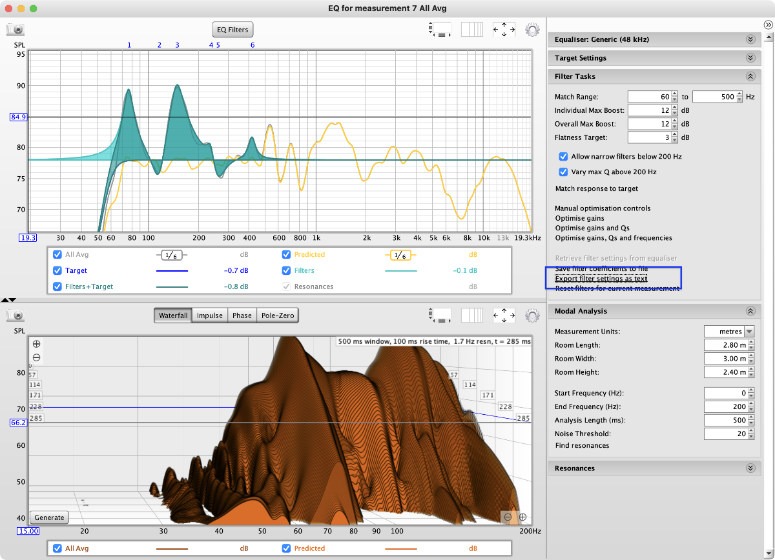The image size is (775, 560).
Task: Uncheck Vary max Q above 200 Hz
Action: click(x=564, y=172)
